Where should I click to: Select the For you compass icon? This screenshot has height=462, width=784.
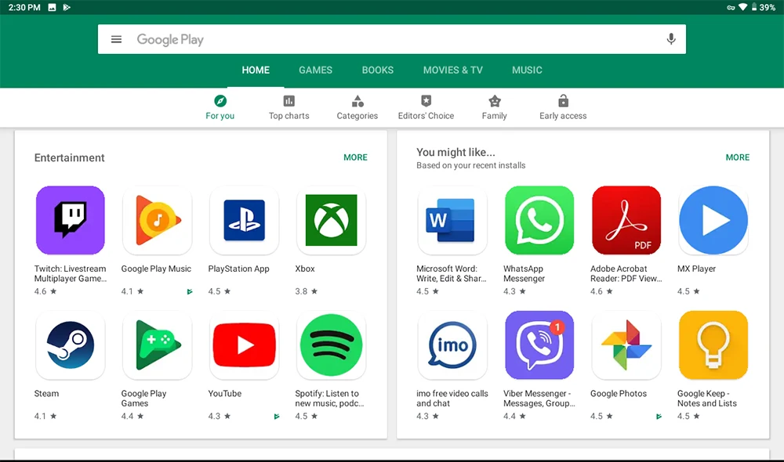[220, 101]
